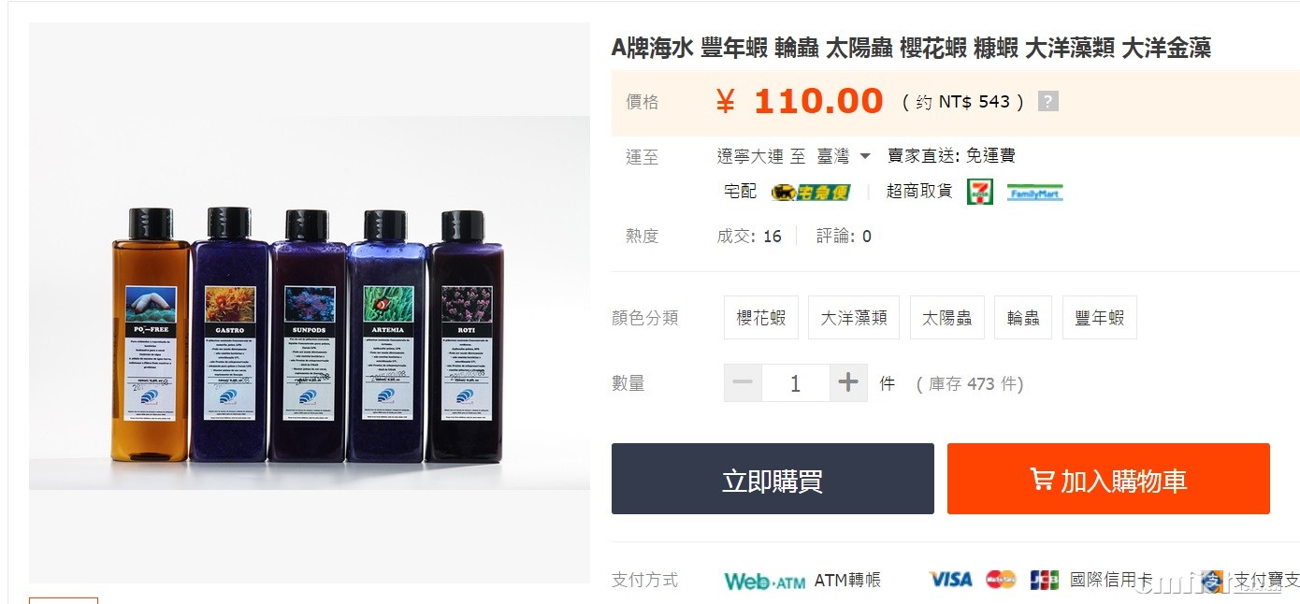Pick the 豐年蝦 variant
The width and height of the screenshot is (1300, 604).
pos(1100,318)
